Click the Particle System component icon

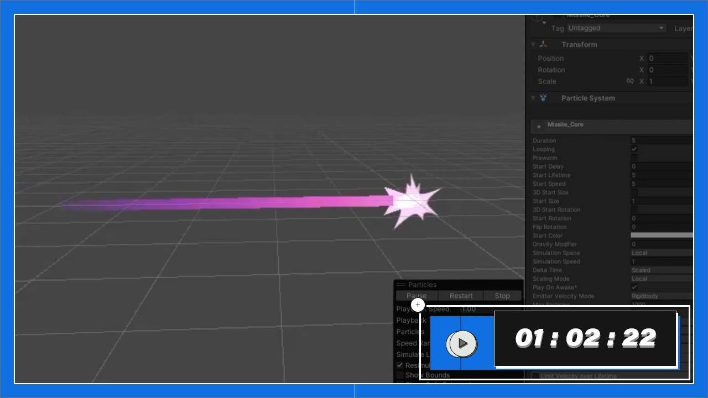(543, 98)
